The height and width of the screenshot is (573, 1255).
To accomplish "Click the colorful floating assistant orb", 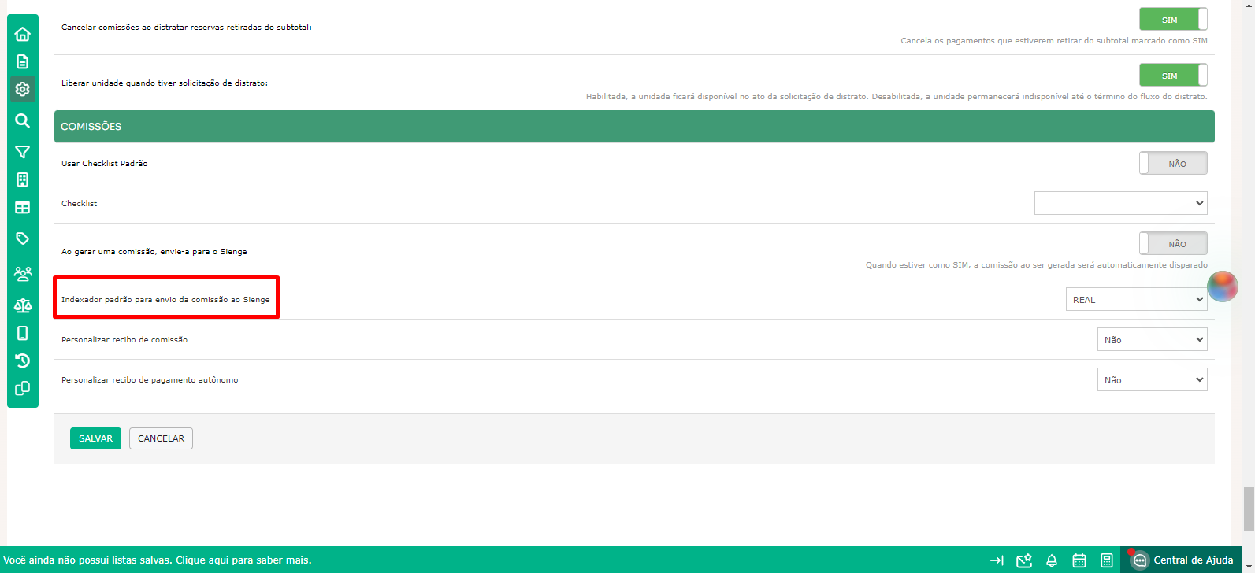I will point(1223,286).
